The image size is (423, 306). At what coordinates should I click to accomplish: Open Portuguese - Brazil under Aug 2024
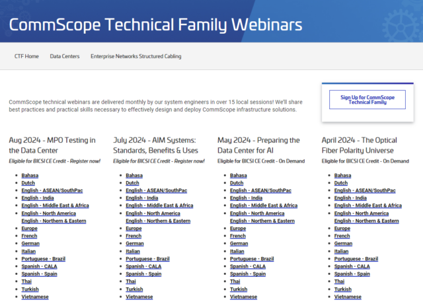(x=44, y=259)
